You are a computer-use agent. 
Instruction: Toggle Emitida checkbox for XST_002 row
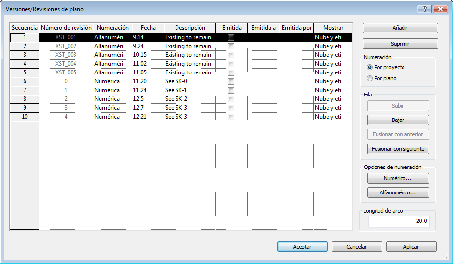pos(231,46)
